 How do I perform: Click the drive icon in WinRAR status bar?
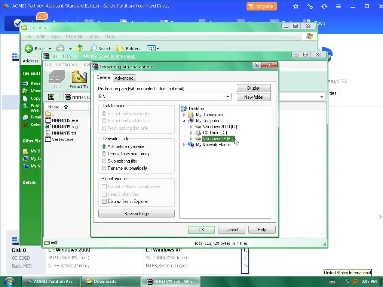click(x=47, y=243)
